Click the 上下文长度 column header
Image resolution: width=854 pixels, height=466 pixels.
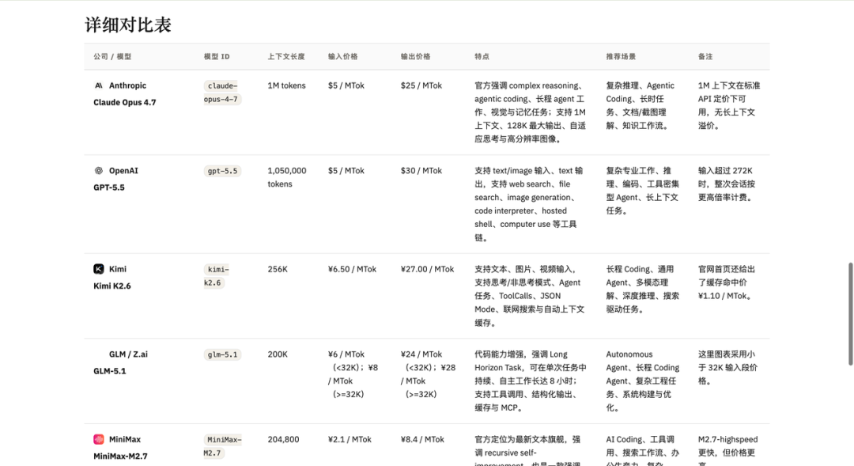tap(286, 57)
